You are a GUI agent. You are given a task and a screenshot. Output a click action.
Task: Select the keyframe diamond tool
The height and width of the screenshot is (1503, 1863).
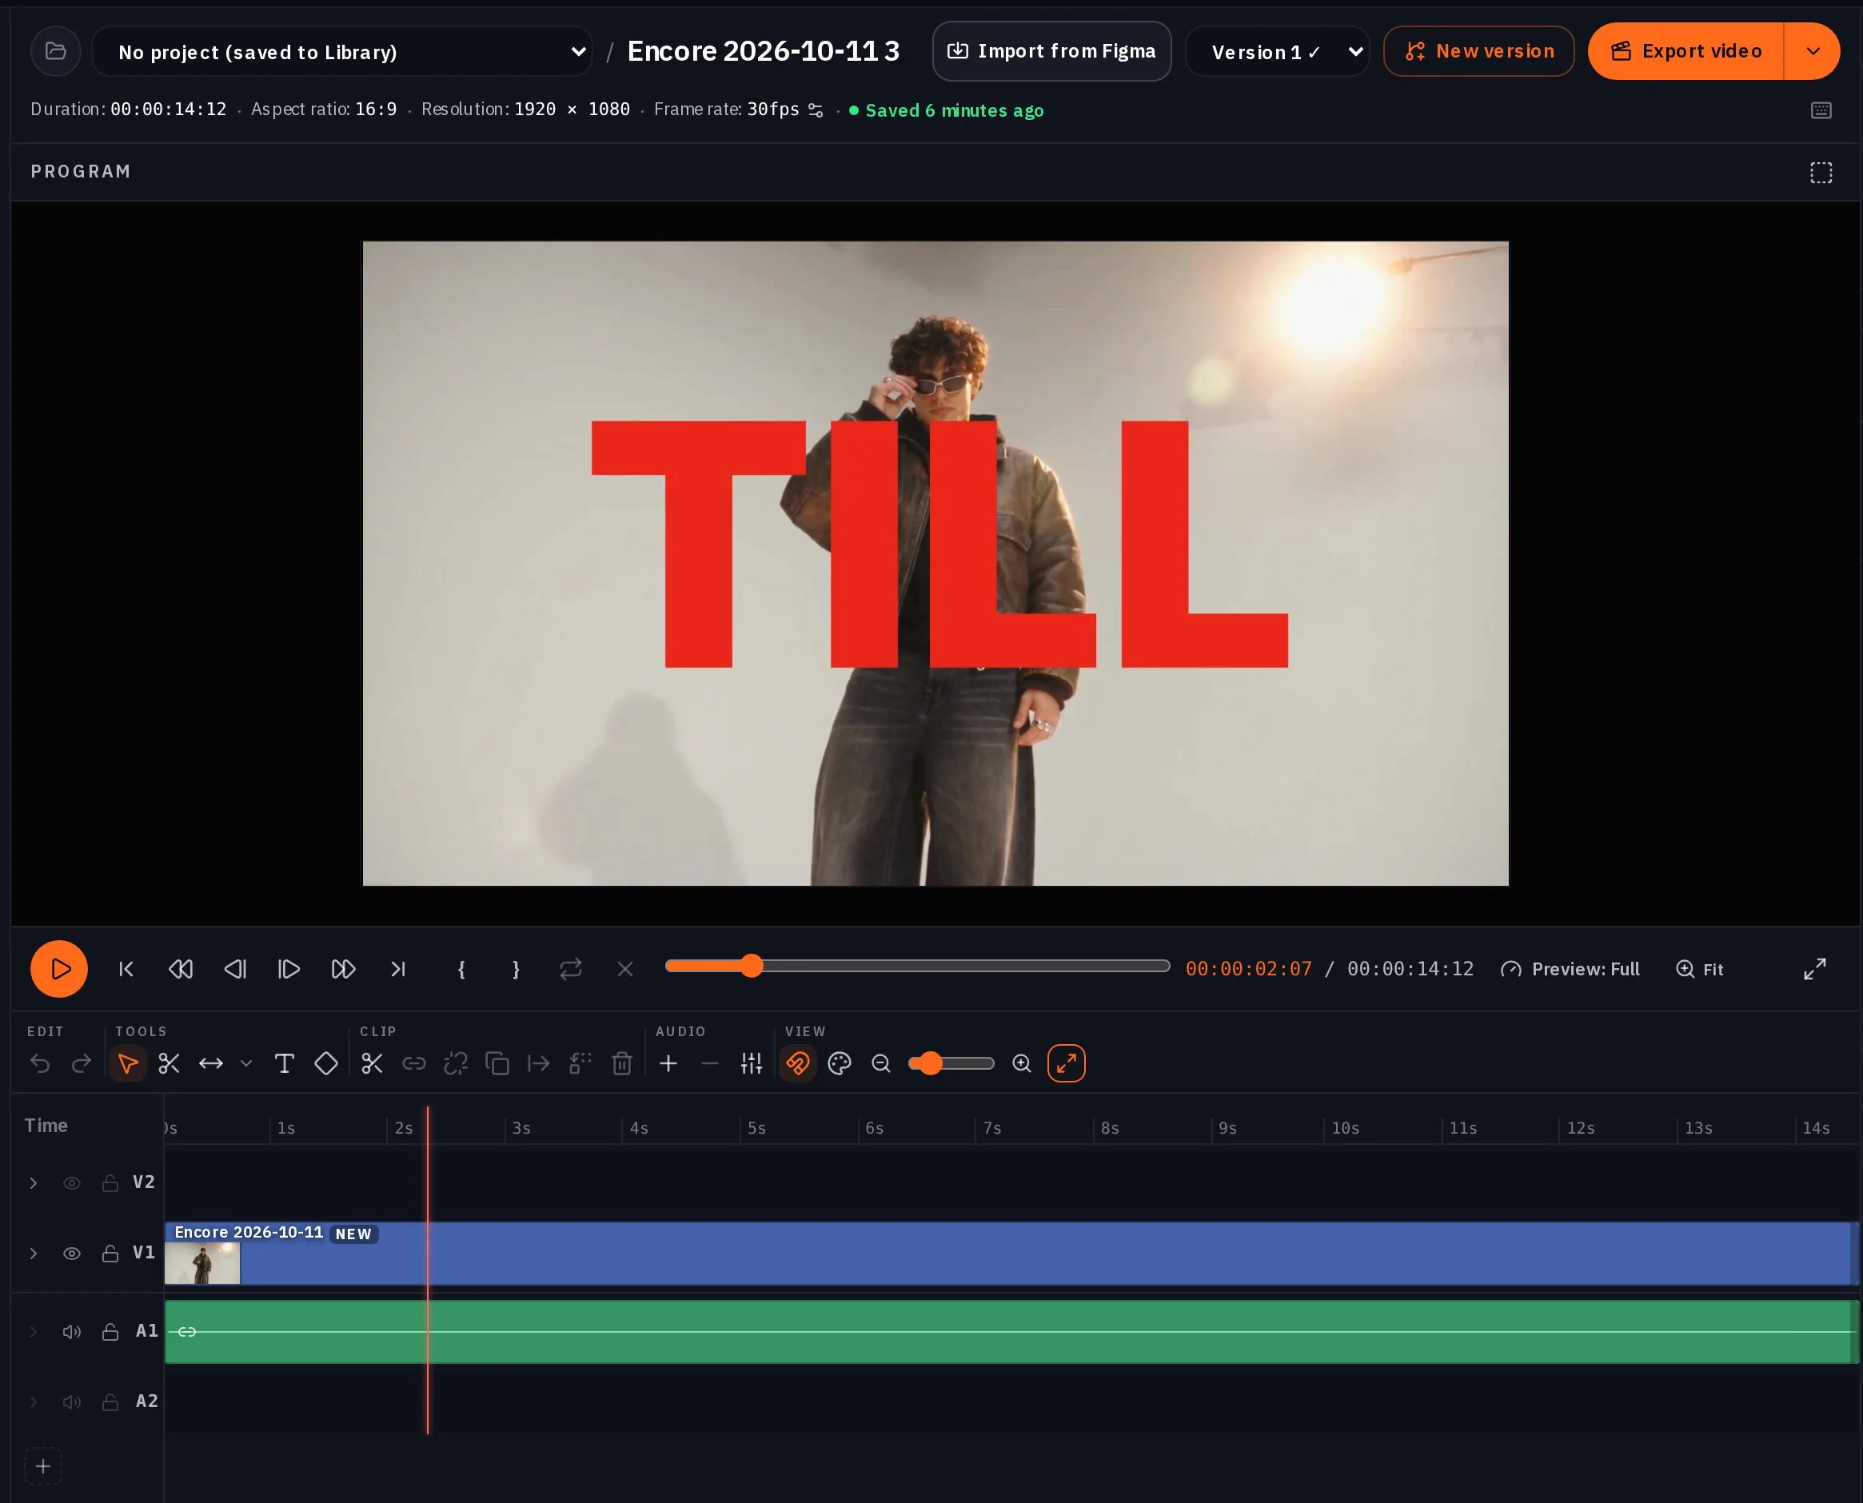pos(325,1063)
